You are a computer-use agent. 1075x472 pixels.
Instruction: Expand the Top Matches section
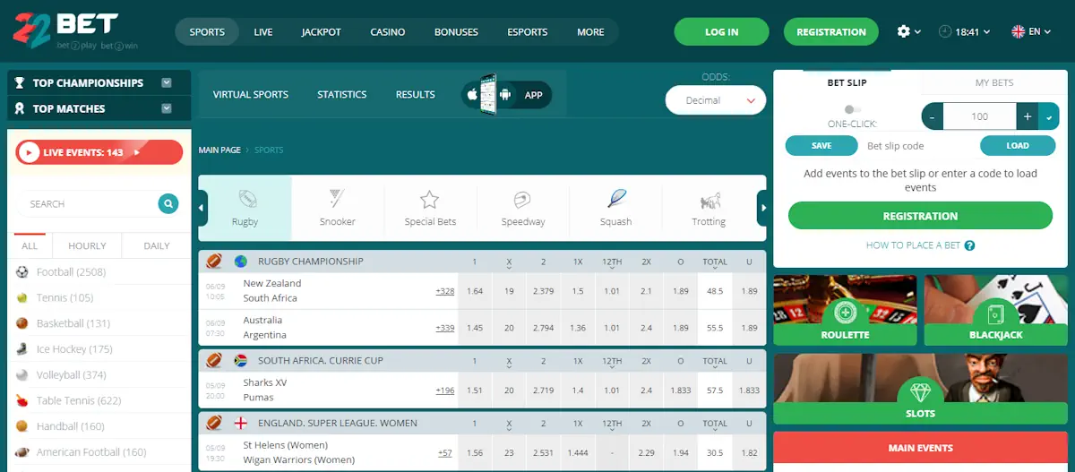pos(167,108)
